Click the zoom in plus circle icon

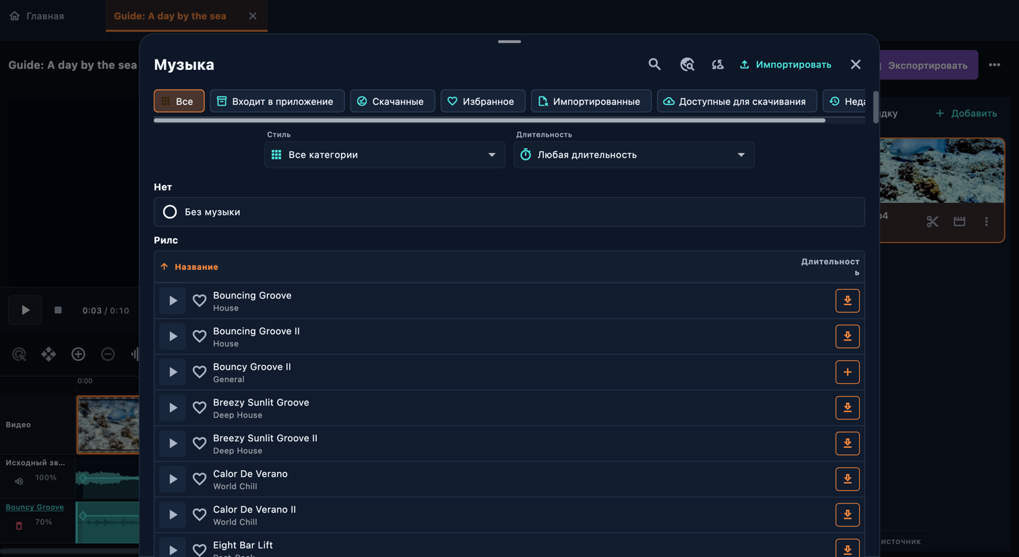point(78,354)
